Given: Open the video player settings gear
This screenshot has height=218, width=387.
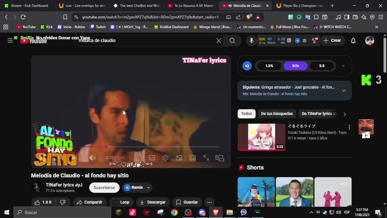Looking at the screenshot, I should tap(165, 158).
